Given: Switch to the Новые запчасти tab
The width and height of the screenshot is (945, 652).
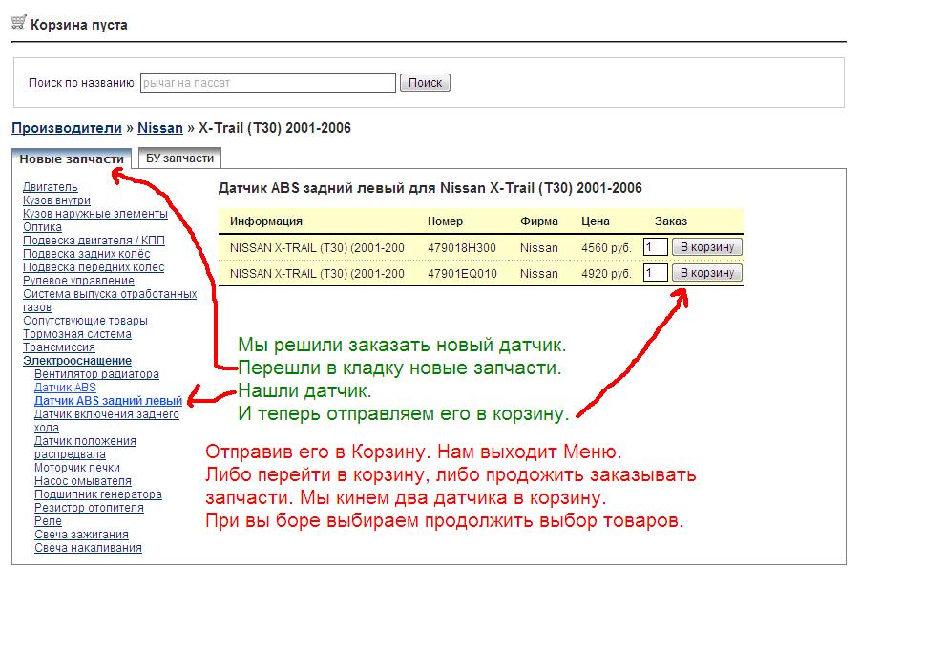Looking at the screenshot, I should click(x=72, y=158).
